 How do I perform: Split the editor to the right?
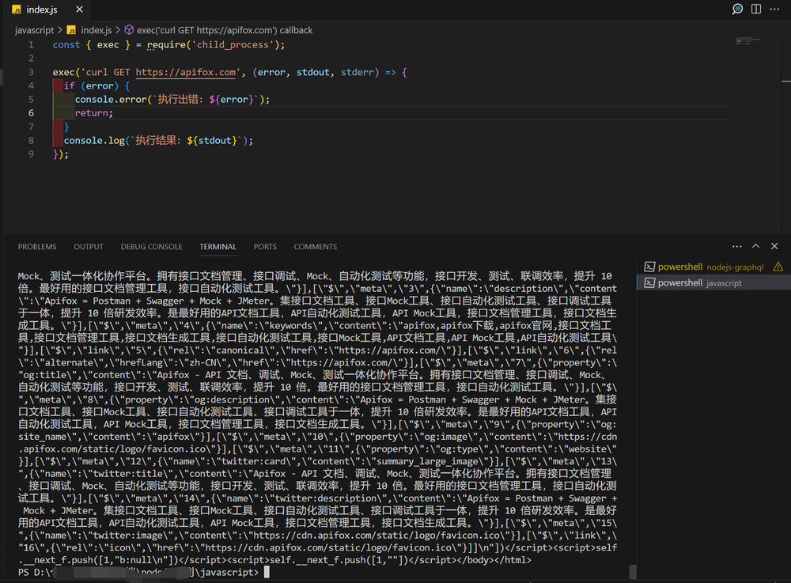pyautogui.click(x=756, y=9)
